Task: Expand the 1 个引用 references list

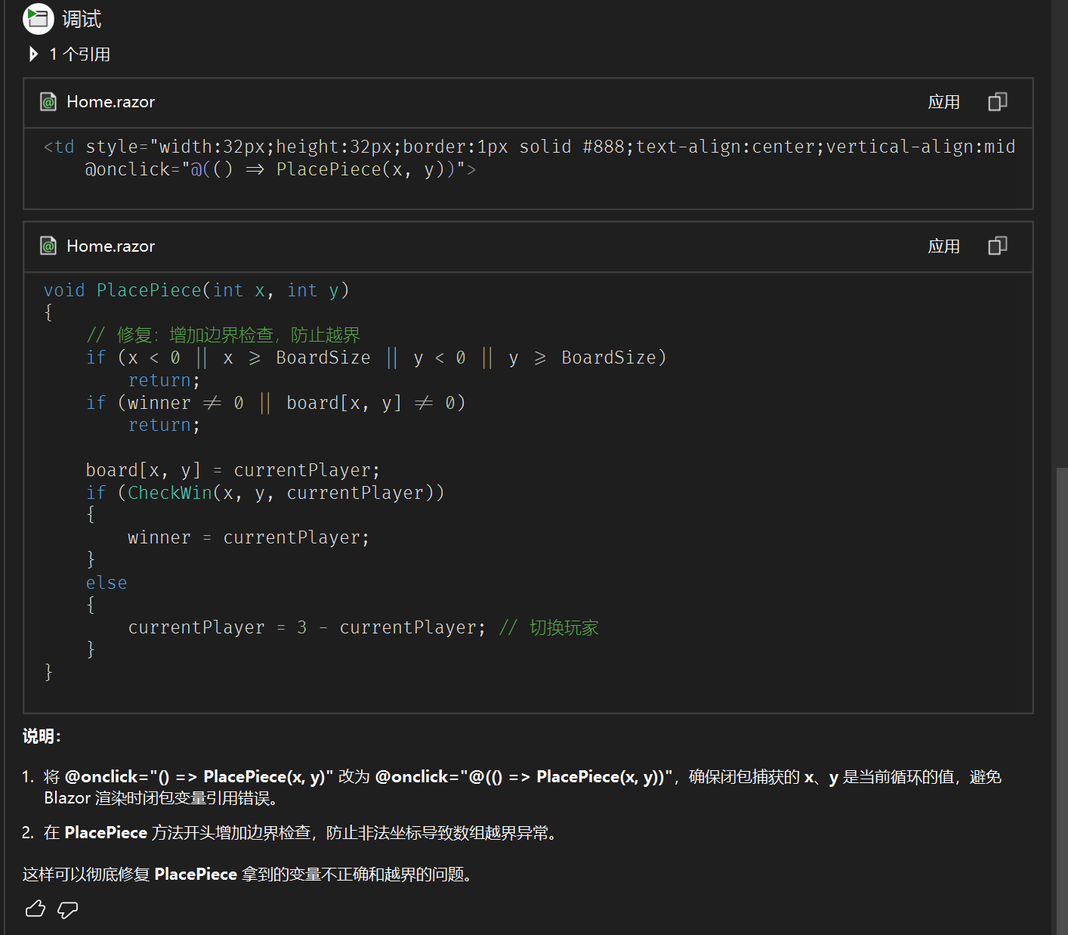Action: tap(33, 54)
